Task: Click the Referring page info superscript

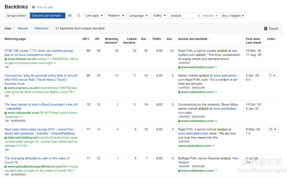Action: [27, 38]
